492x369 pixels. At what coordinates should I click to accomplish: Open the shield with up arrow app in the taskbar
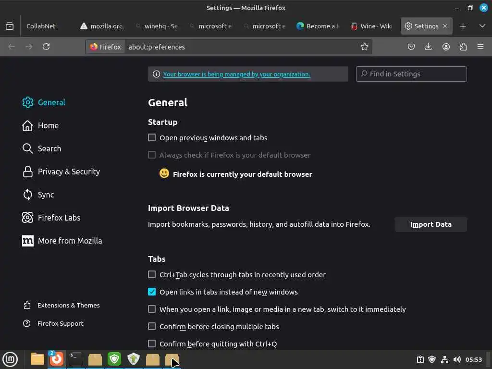(x=134, y=359)
